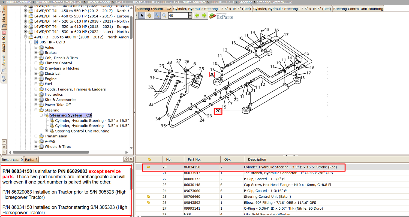409x217 pixels.
Task: Click note icon on part 26 row
Action: pos(149,203)
